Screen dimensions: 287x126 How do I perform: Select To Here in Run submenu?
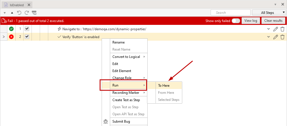165,85
